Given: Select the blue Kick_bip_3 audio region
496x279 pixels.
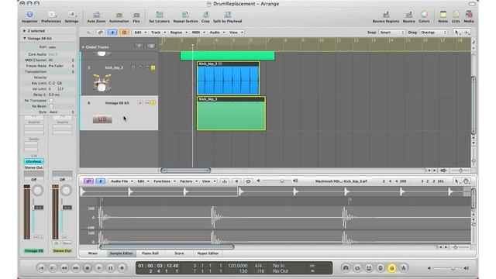Looking at the screenshot, I should 228,77.
